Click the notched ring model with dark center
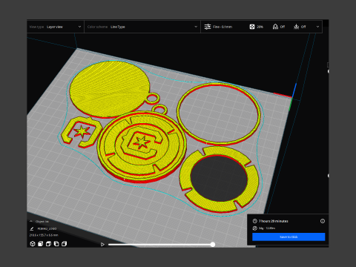This screenshot has width=356, height=267. point(219,180)
